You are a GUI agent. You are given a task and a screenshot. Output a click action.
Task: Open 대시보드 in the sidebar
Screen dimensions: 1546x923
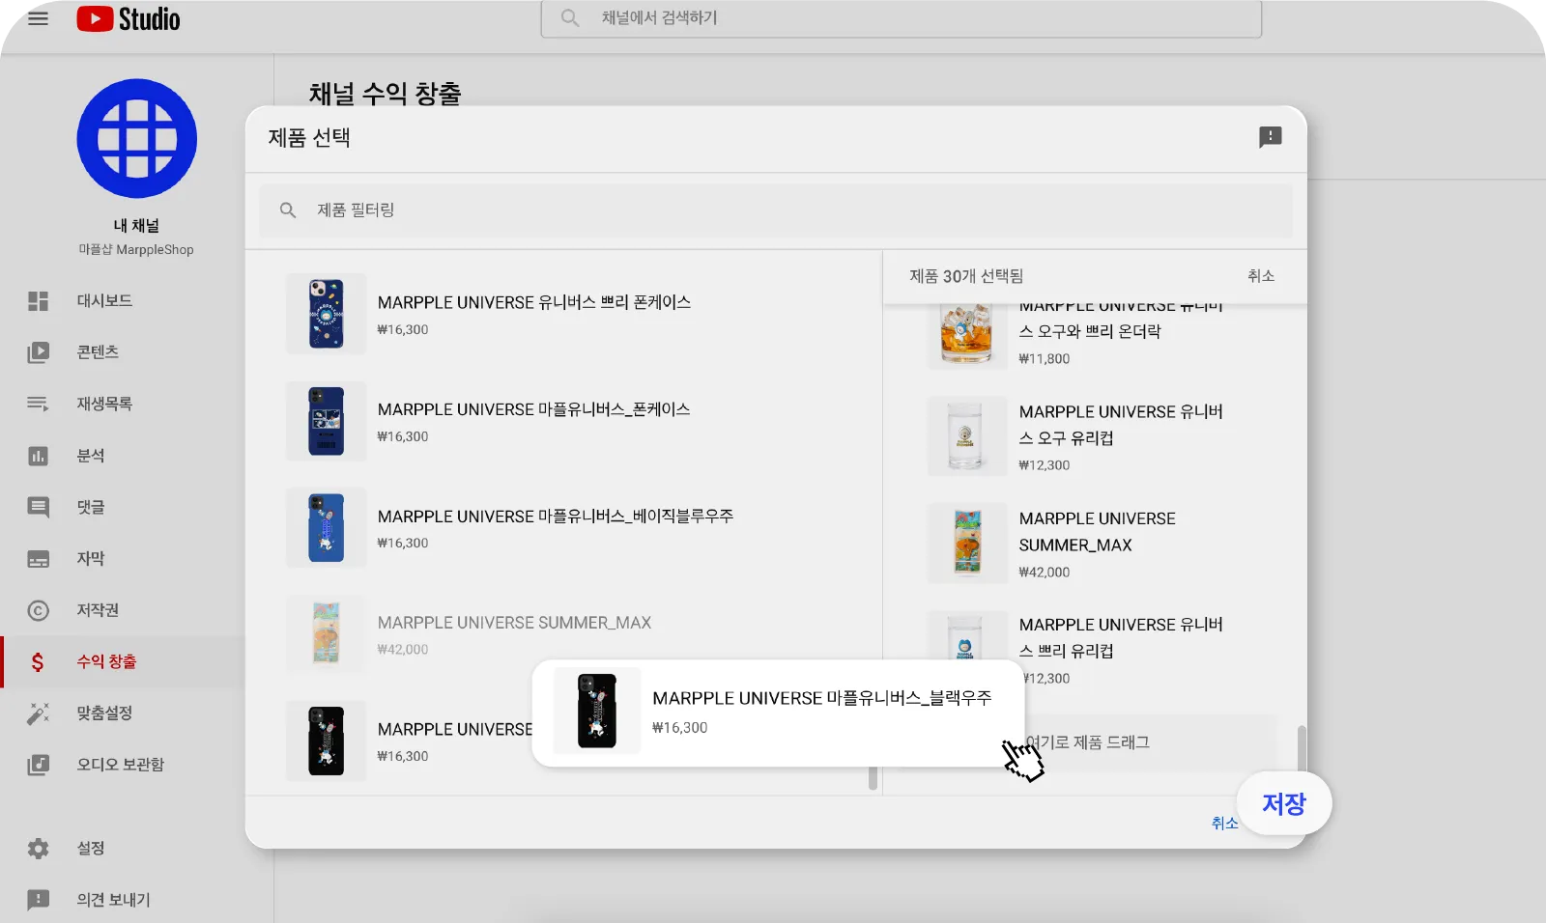(104, 301)
